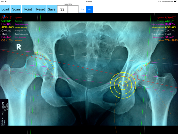The height and width of the screenshot is (134, 178).
Task: Tap the Scan button
Action: (16, 9)
